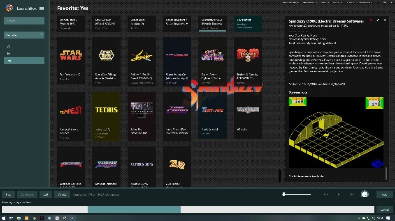Open the Tools dropdown menu
The width and height of the screenshot is (395, 221).
[x=337, y=2]
